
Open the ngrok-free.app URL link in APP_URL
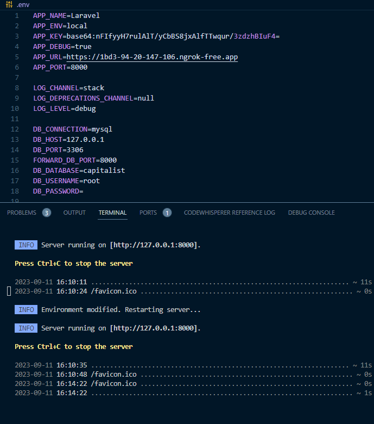pos(152,57)
